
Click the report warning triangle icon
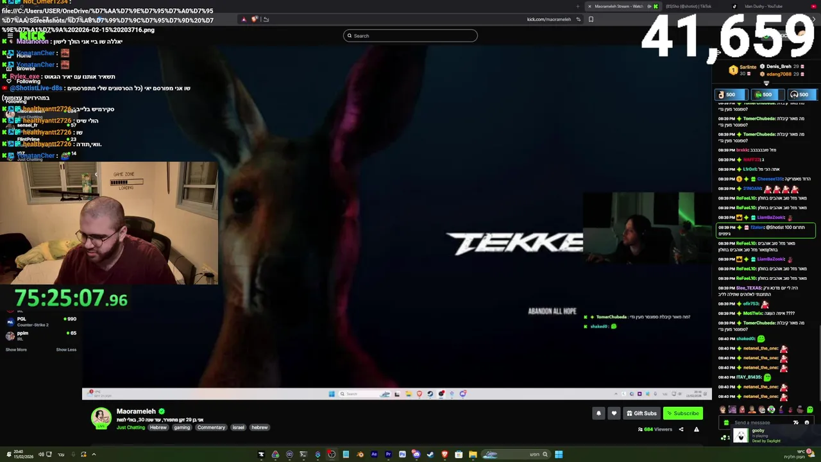point(697,429)
